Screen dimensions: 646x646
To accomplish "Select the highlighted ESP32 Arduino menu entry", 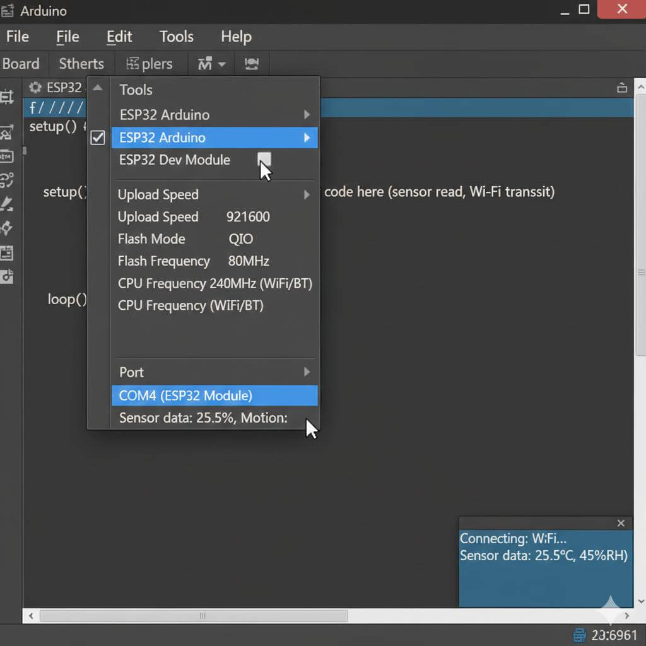I will pos(214,138).
